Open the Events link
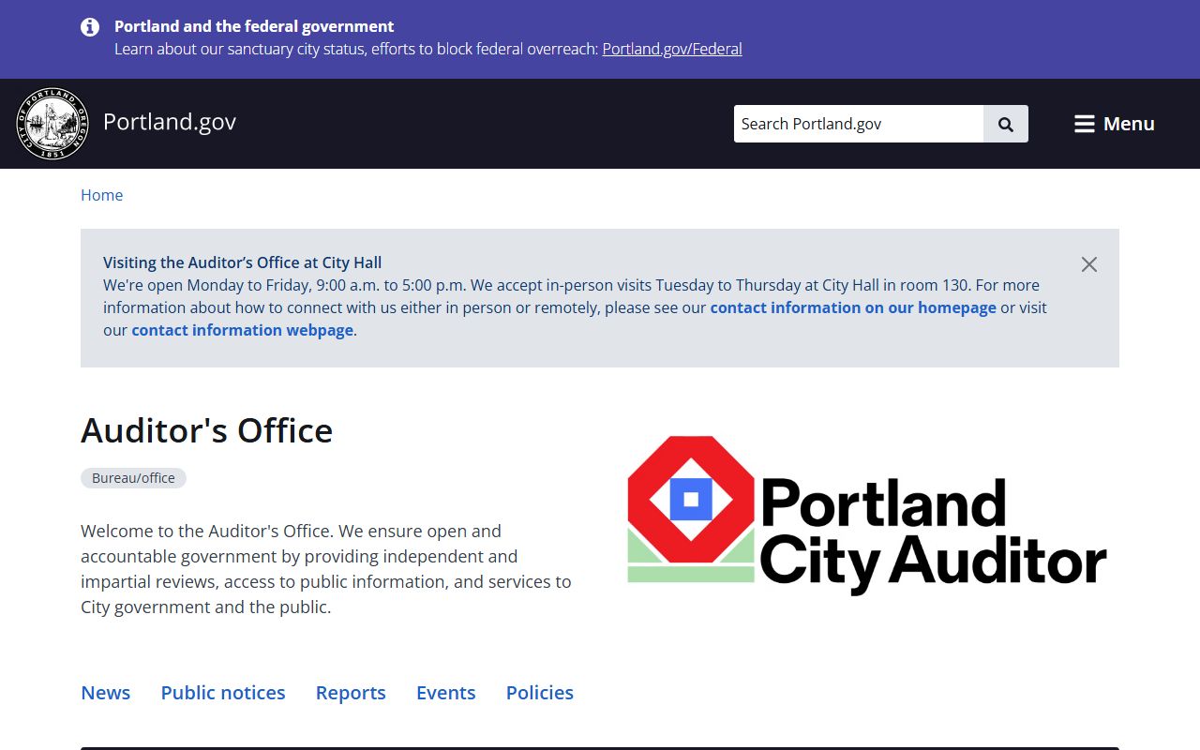Viewport: 1200px width, 750px height. [446, 693]
